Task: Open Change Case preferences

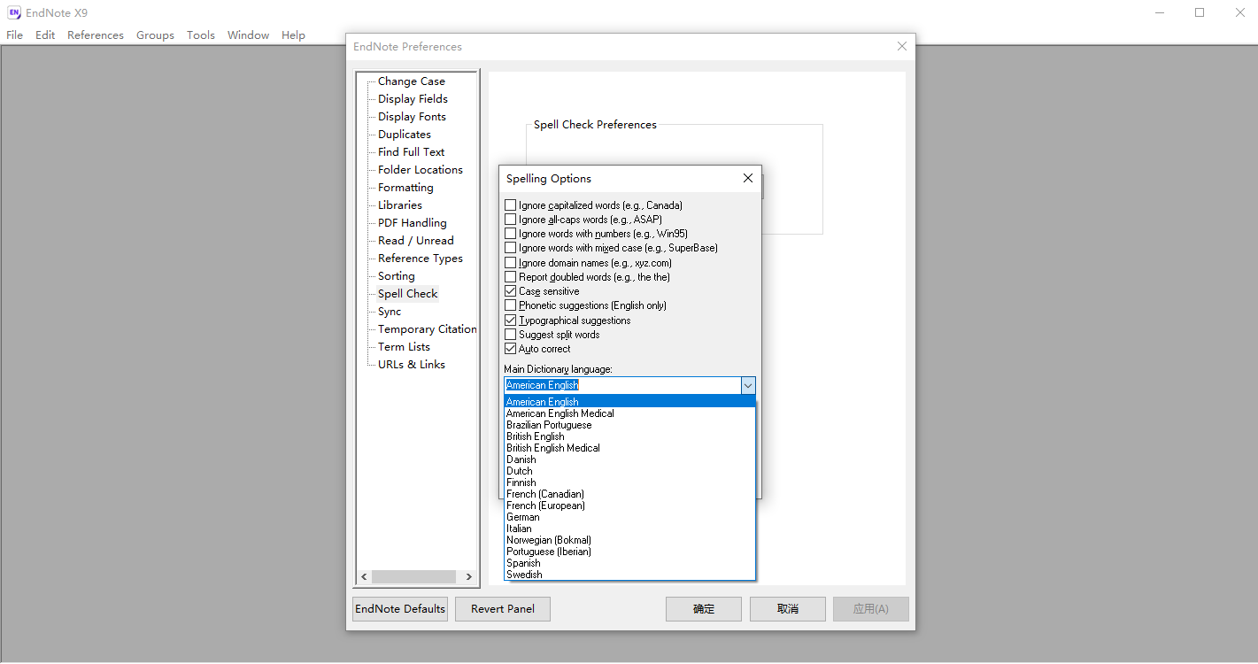Action: [x=412, y=81]
